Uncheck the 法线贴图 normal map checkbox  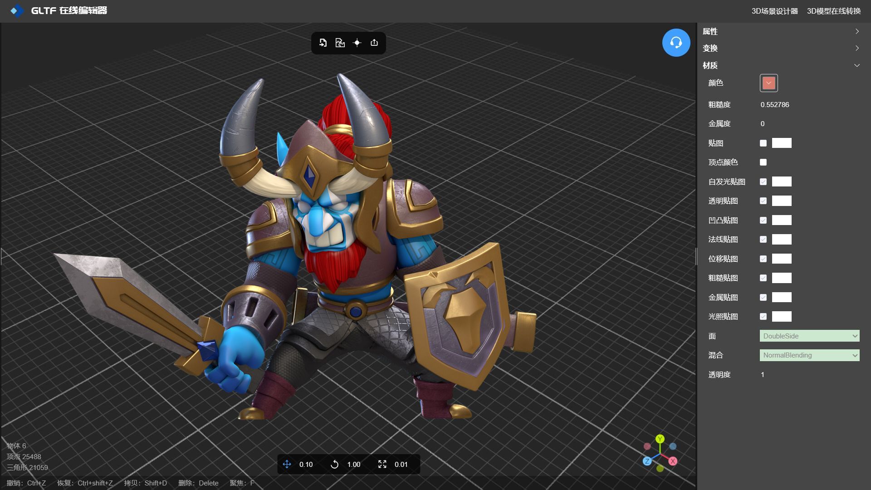pyautogui.click(x=763, y=240)
